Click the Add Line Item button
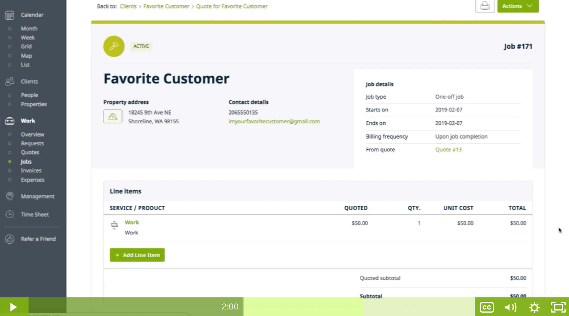This screenshot has height=316, width=569. click(x=137, y=255)
